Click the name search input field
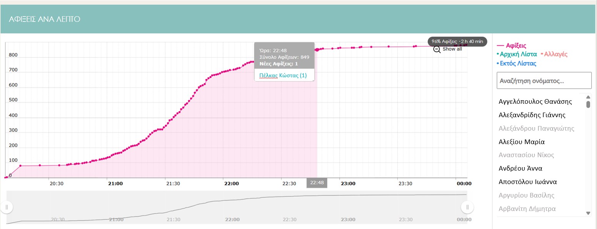The height and width of the screenshot is (229, 597). click(544, 81)
